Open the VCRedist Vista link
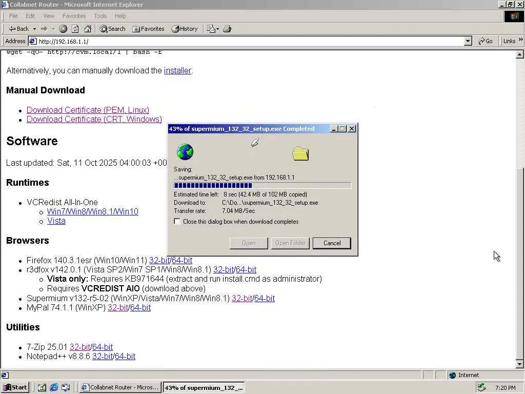Viewport: 525px width, 394px height. (56, 221)
